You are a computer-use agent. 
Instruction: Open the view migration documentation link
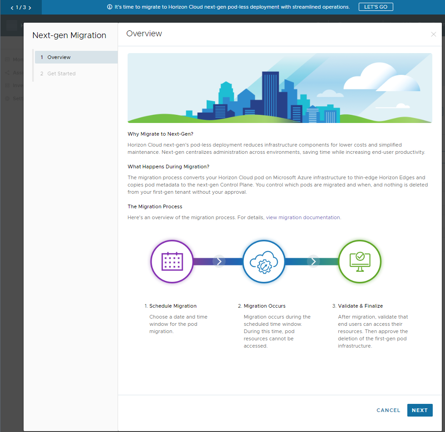(x=303, y=217)
